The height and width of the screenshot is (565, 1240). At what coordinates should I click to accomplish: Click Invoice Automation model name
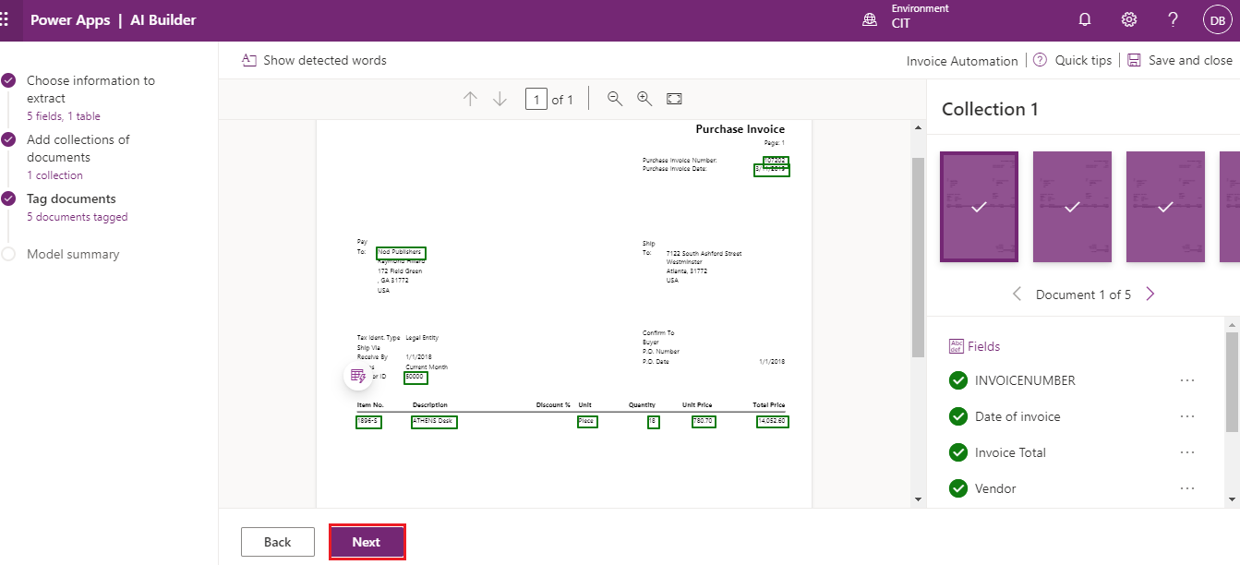pos(961,61)
